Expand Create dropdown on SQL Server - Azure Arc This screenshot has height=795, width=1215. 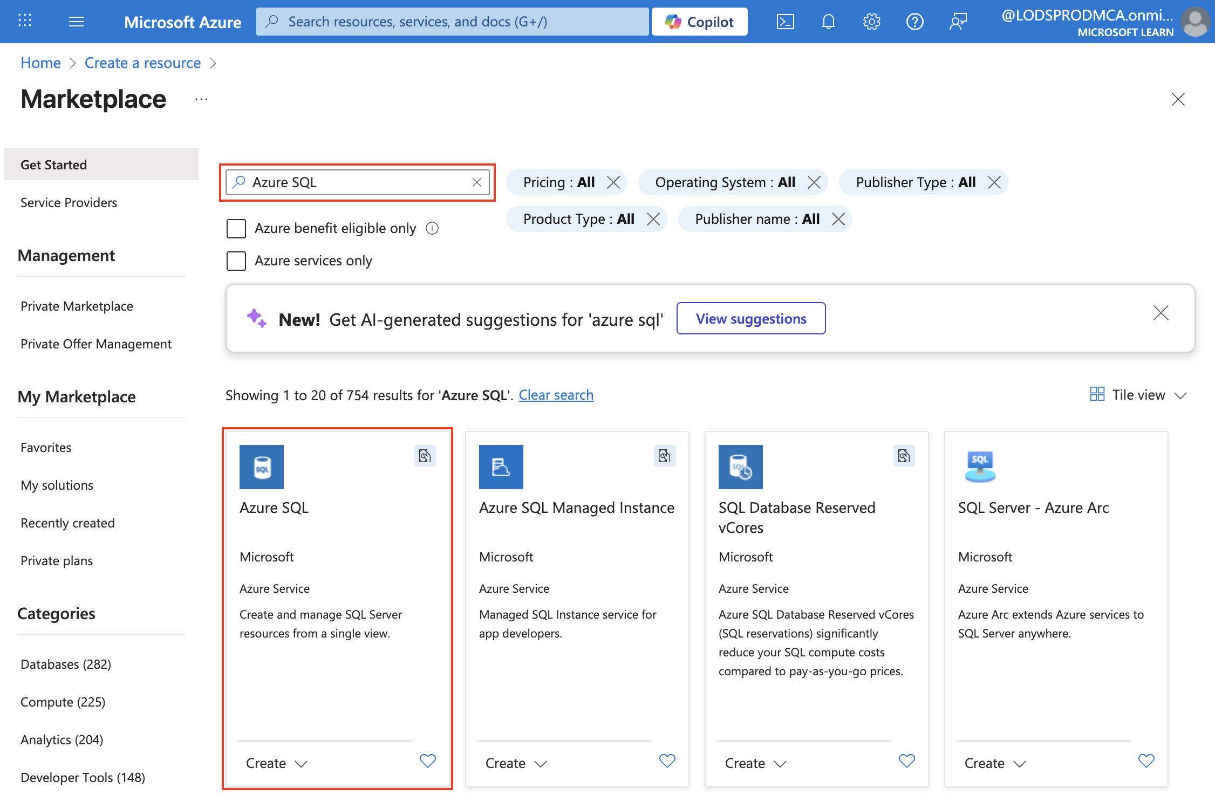point(995,763)
